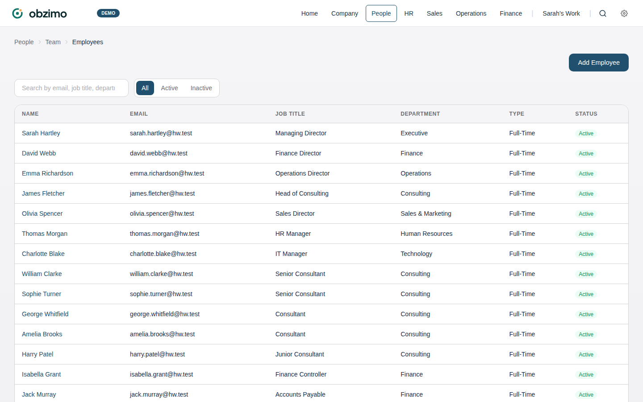Open David Webb's employee record

(x=39, y=153)
